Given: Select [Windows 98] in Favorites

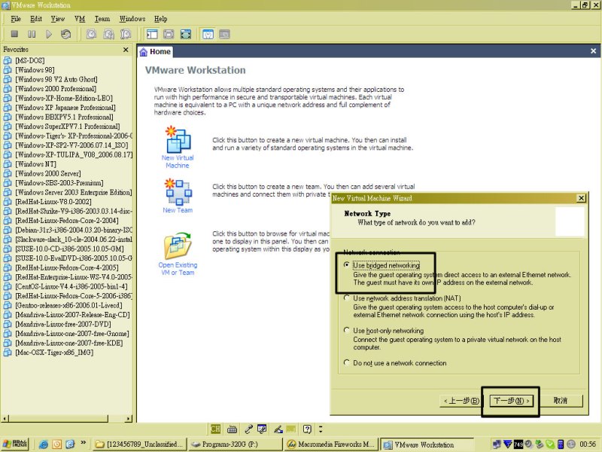Looking at the screenshot, I should 35,70.
